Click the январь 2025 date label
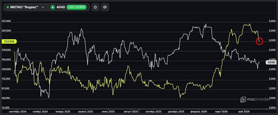The height and width of the screenshot is (115, 278). (x=63, y=112)
